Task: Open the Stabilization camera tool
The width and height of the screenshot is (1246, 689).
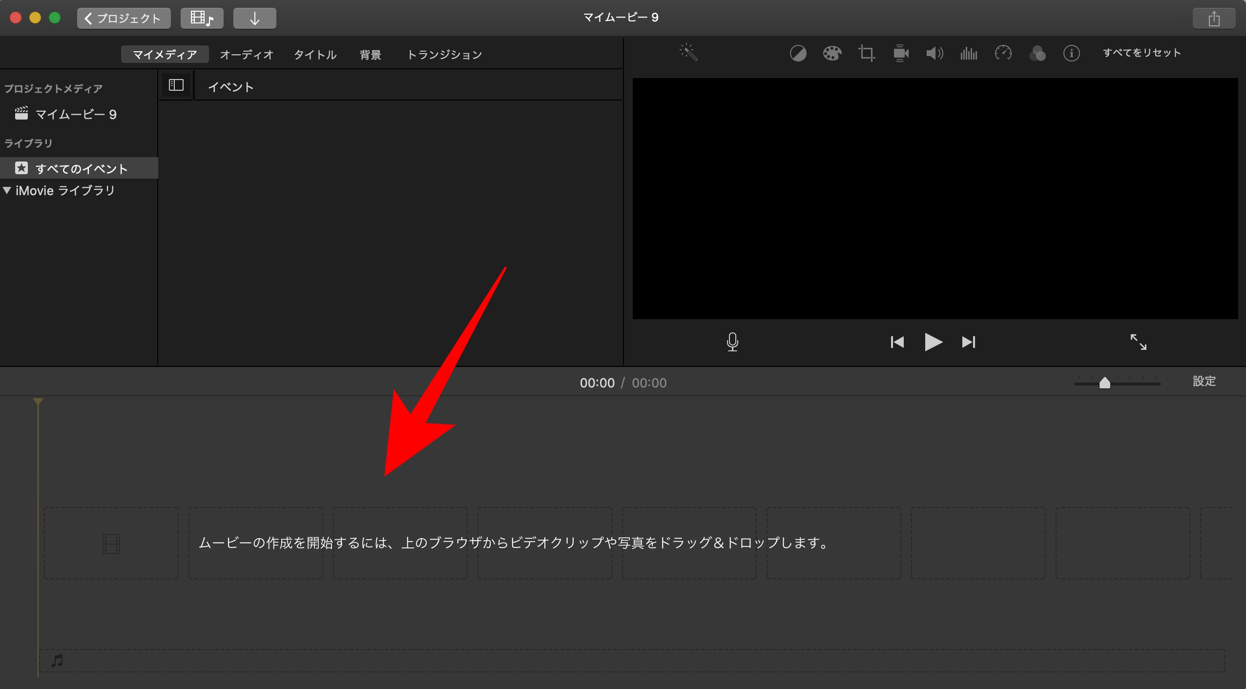Action: pos(900,53)
